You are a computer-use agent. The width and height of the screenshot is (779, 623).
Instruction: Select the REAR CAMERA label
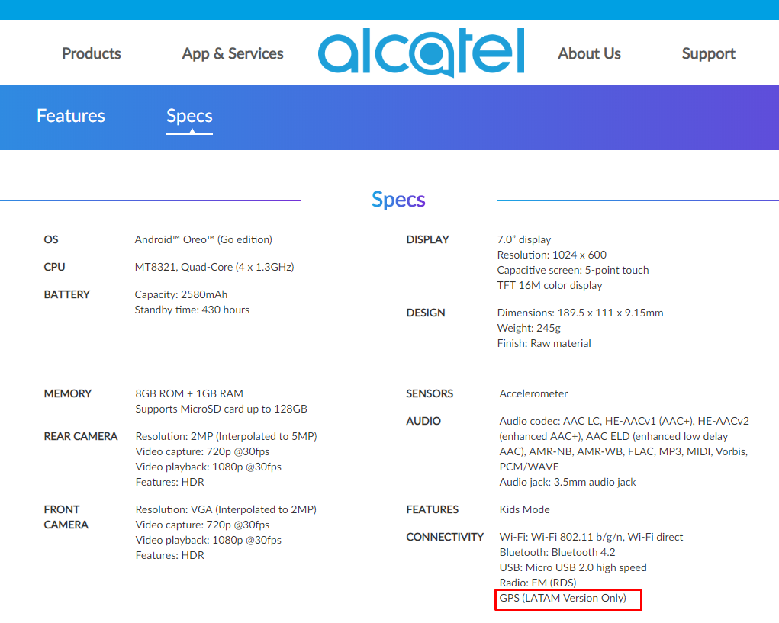[x=81, y=436]
